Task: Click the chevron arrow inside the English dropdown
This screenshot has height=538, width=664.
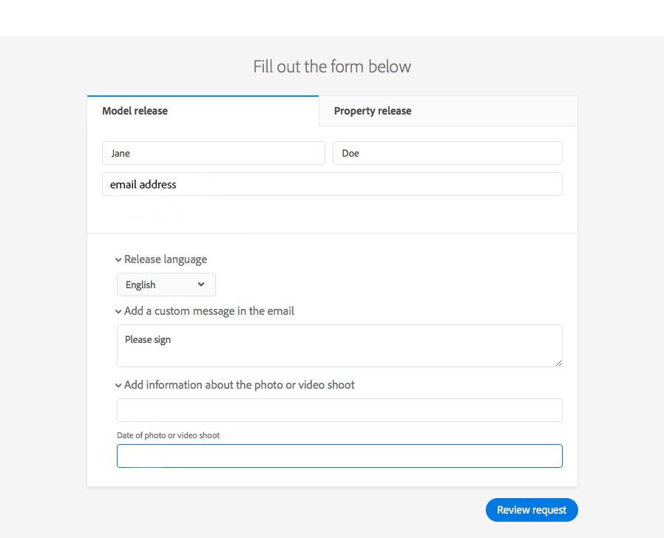Action: 200,285
